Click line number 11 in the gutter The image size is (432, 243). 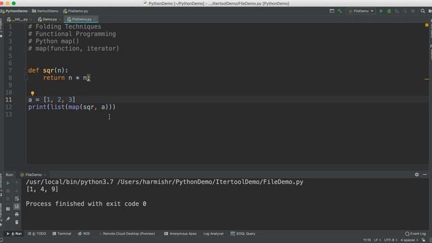tap(9, 100)
